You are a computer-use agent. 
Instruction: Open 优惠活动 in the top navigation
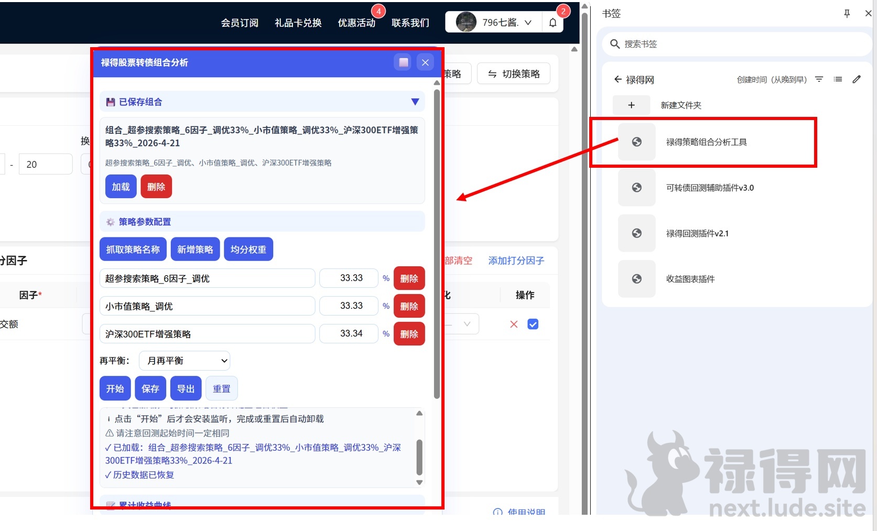tap(356, 23)
